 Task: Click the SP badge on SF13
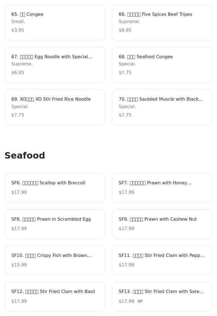pyautogui.click(x=140, y=301)
